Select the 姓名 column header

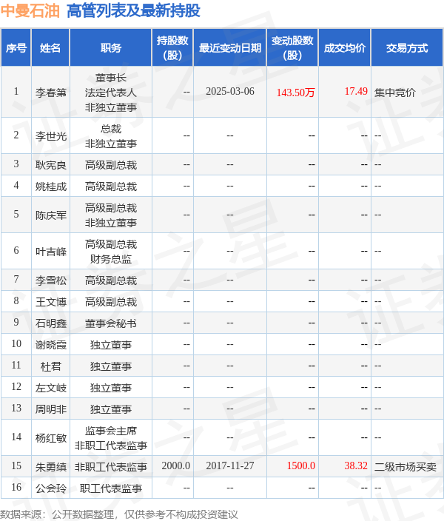click(50, 48)
